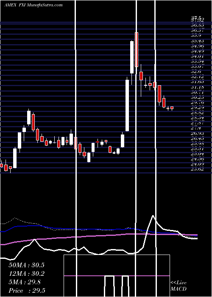Image resolution: width=212 pixels, height=297 pixels.
Task: Select the 24.09 price axis label
Action: 197,164
